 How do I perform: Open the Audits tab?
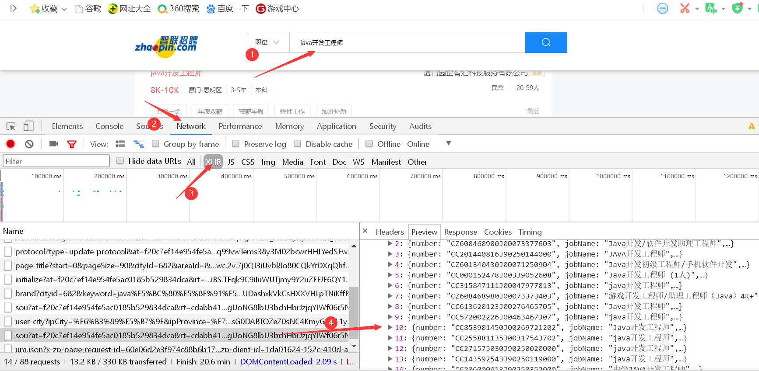click(421, 126)
